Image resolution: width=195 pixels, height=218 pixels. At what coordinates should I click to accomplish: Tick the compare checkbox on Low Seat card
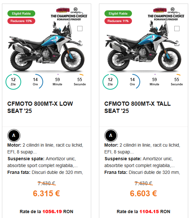click(x=80, y=29)
